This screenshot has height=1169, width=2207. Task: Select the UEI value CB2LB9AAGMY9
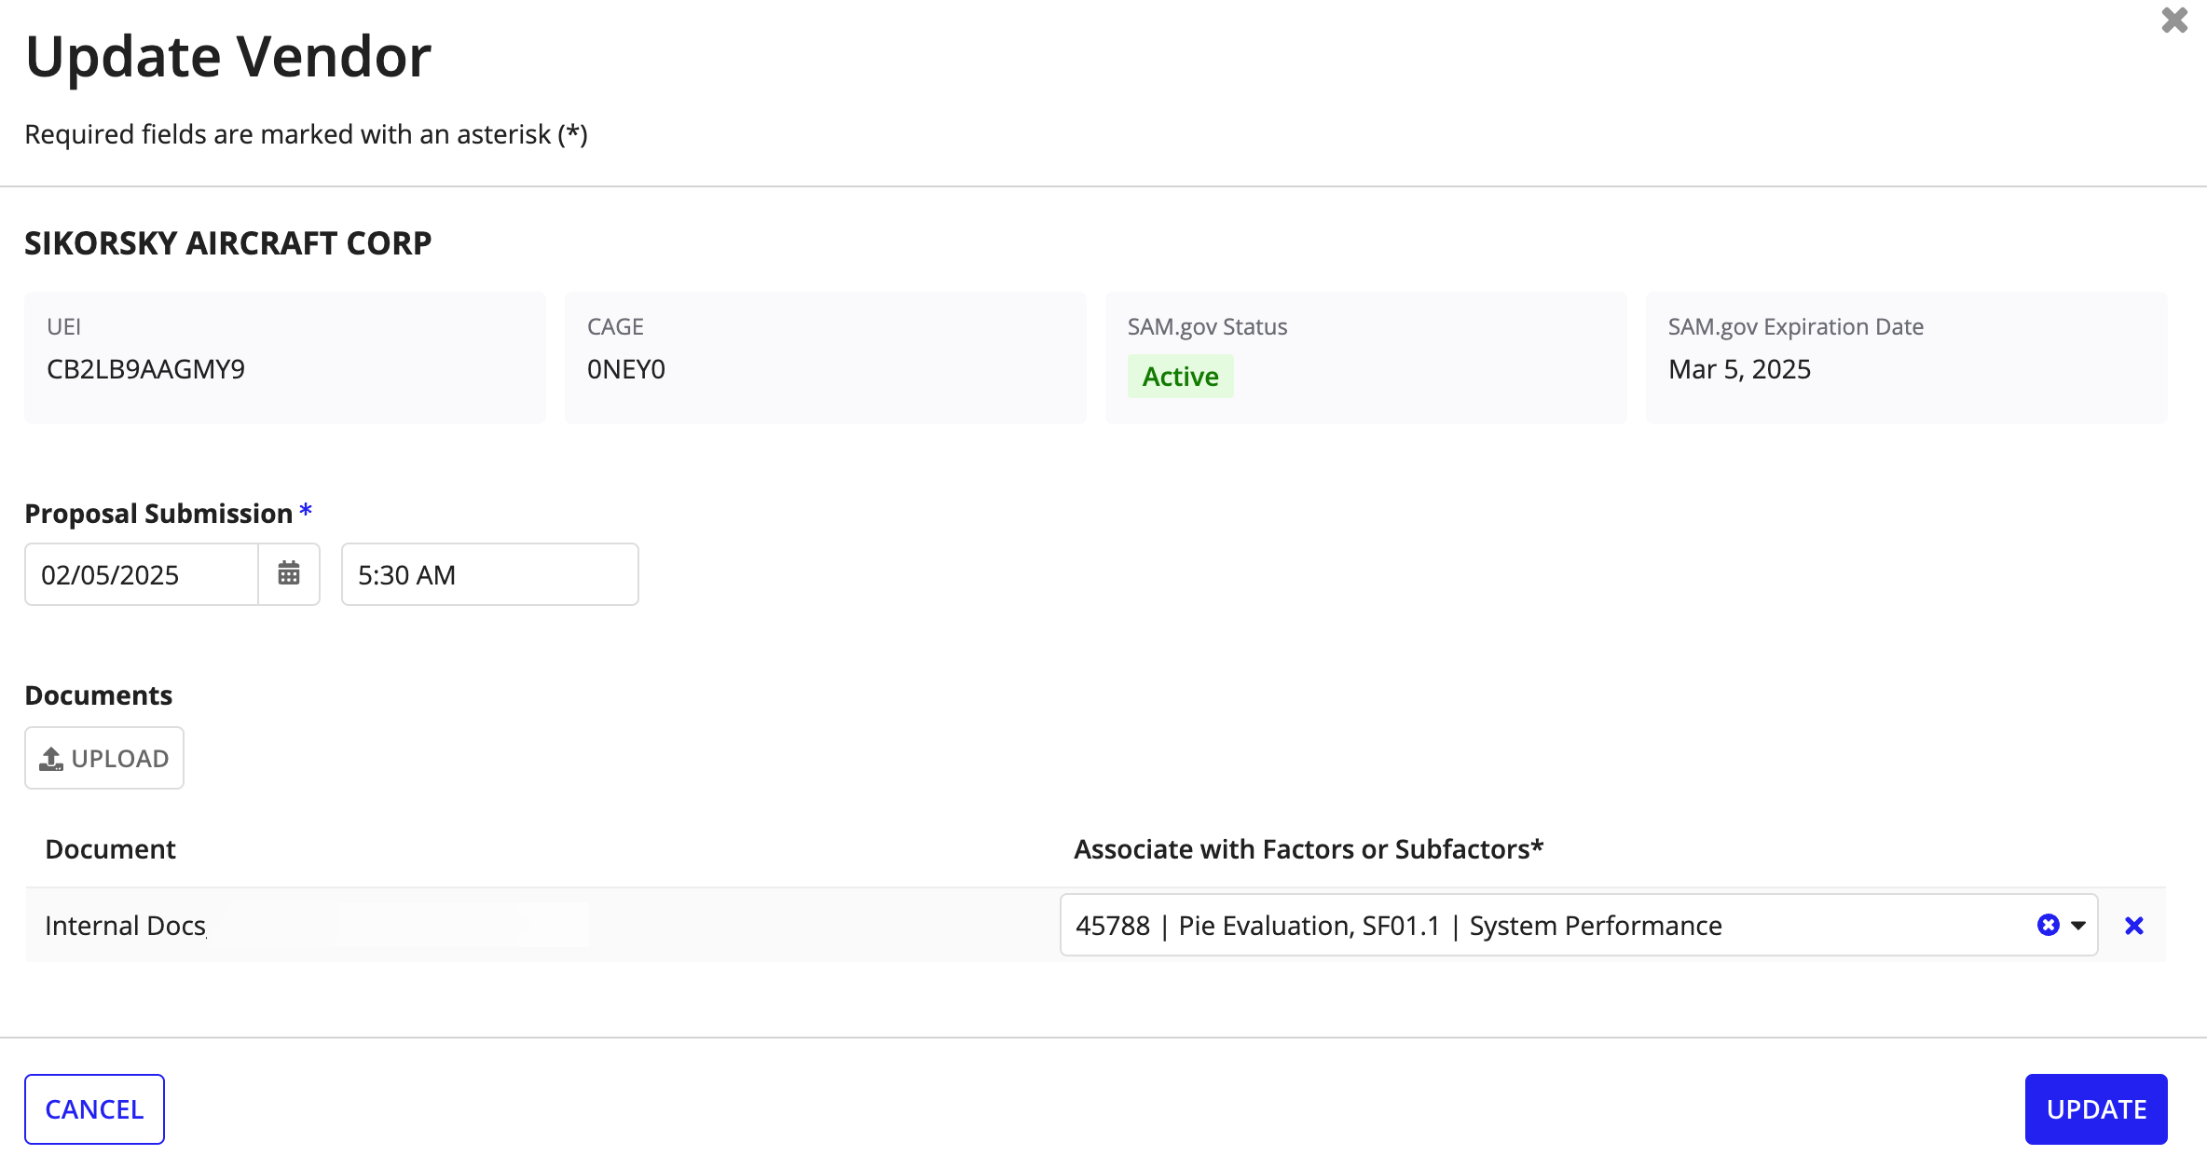[x=146, y=370]
